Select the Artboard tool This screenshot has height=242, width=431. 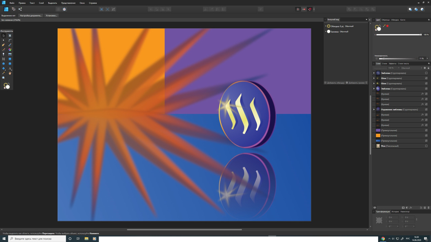click(x=10, y=35)
